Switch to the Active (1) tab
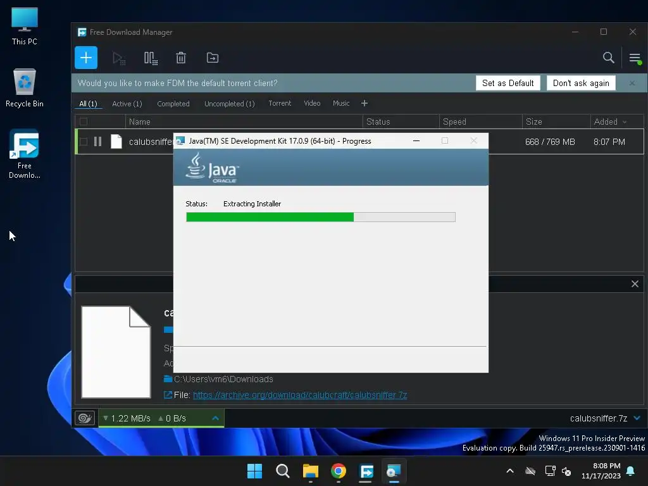Screen dimensions: 648x486 coord(127,104)
